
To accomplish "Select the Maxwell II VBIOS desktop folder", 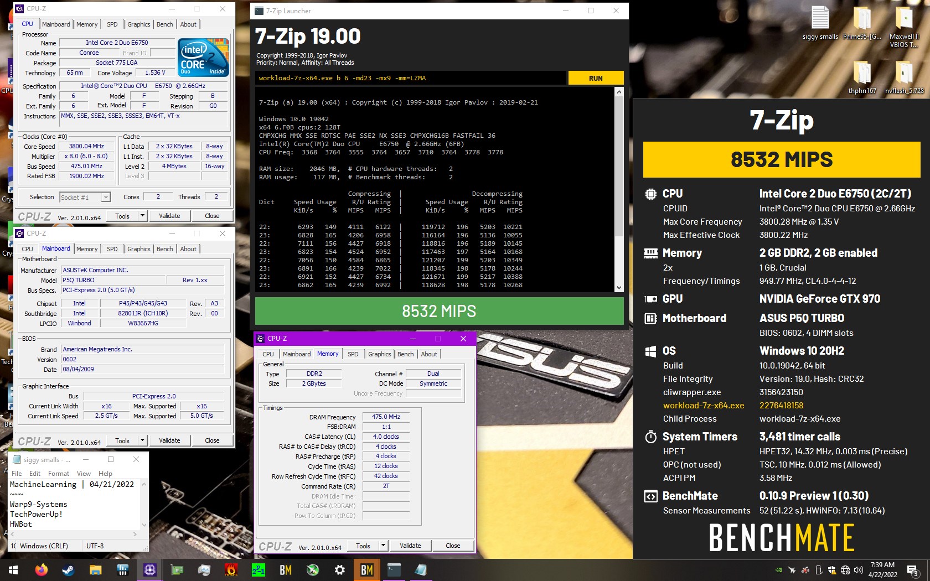I will (904, 27).
